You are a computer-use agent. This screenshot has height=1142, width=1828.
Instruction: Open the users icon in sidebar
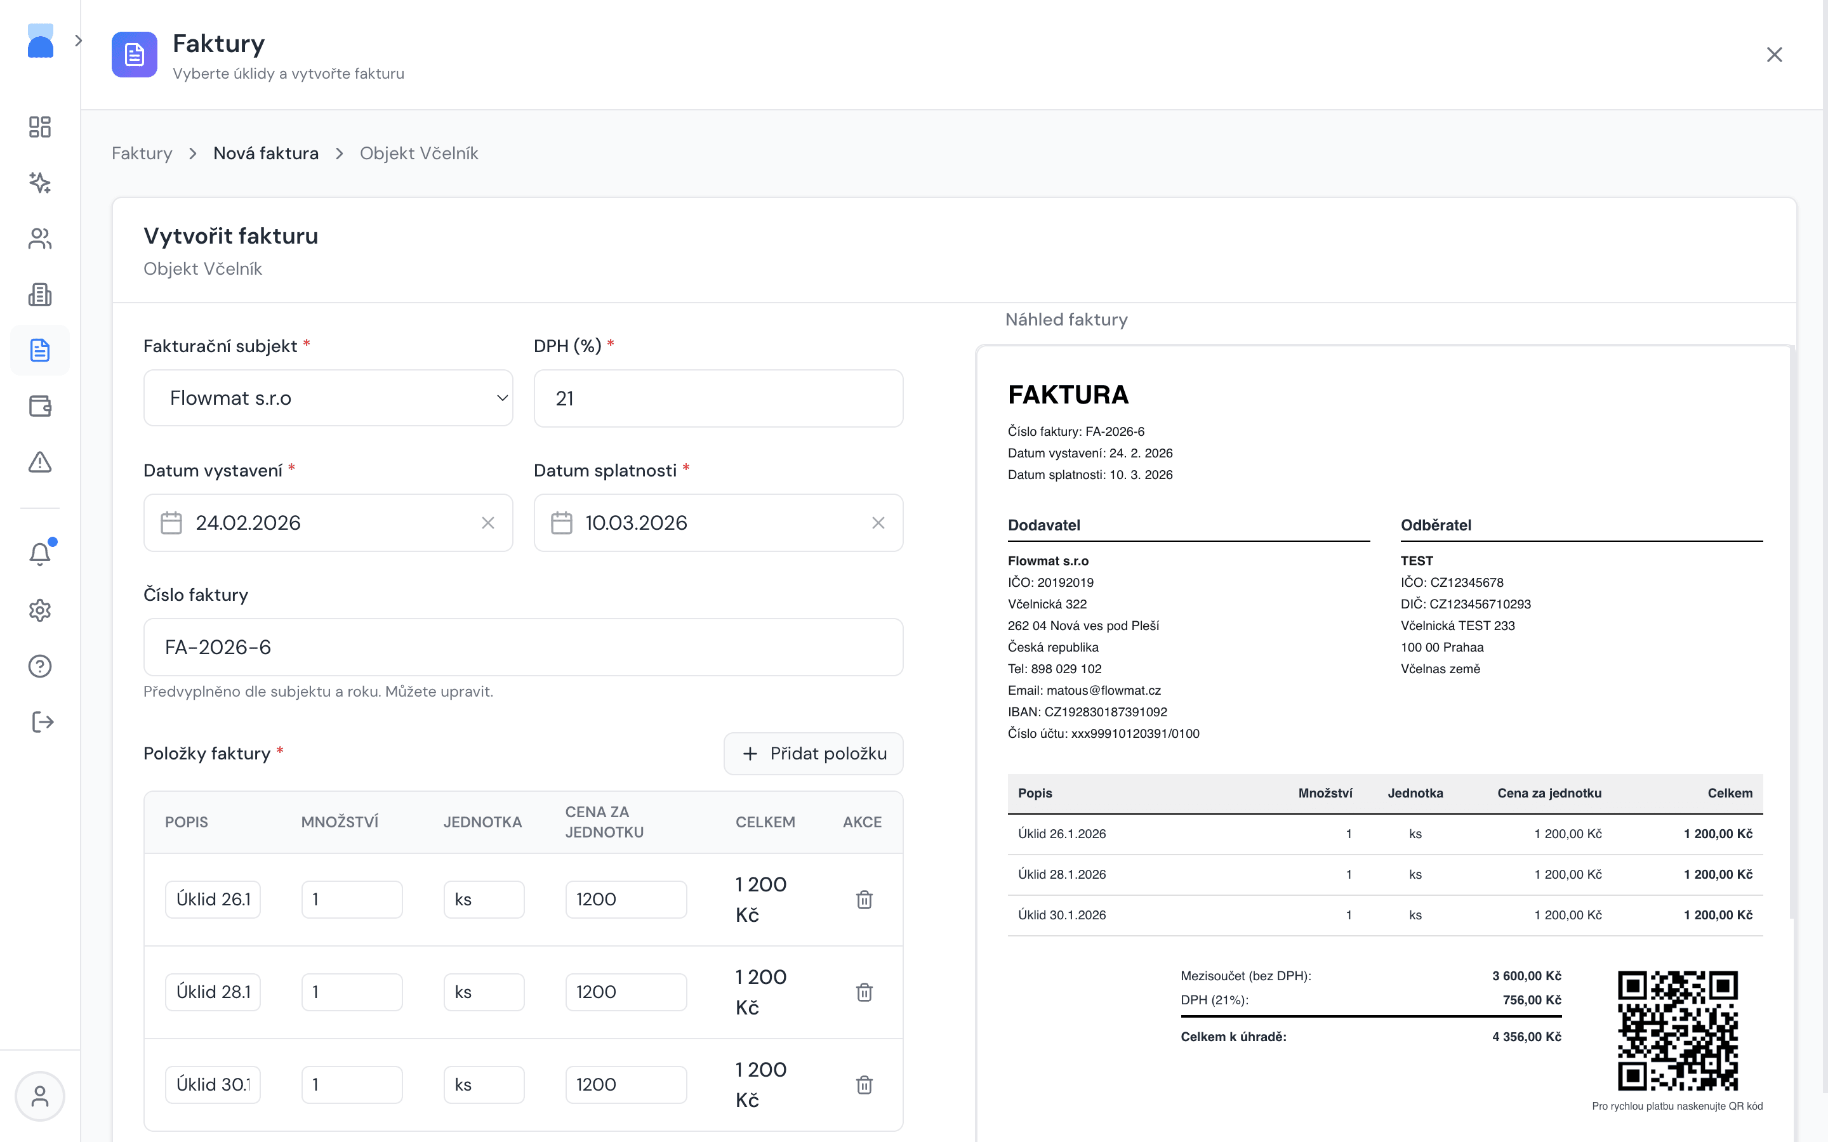(x=39, y=239)
